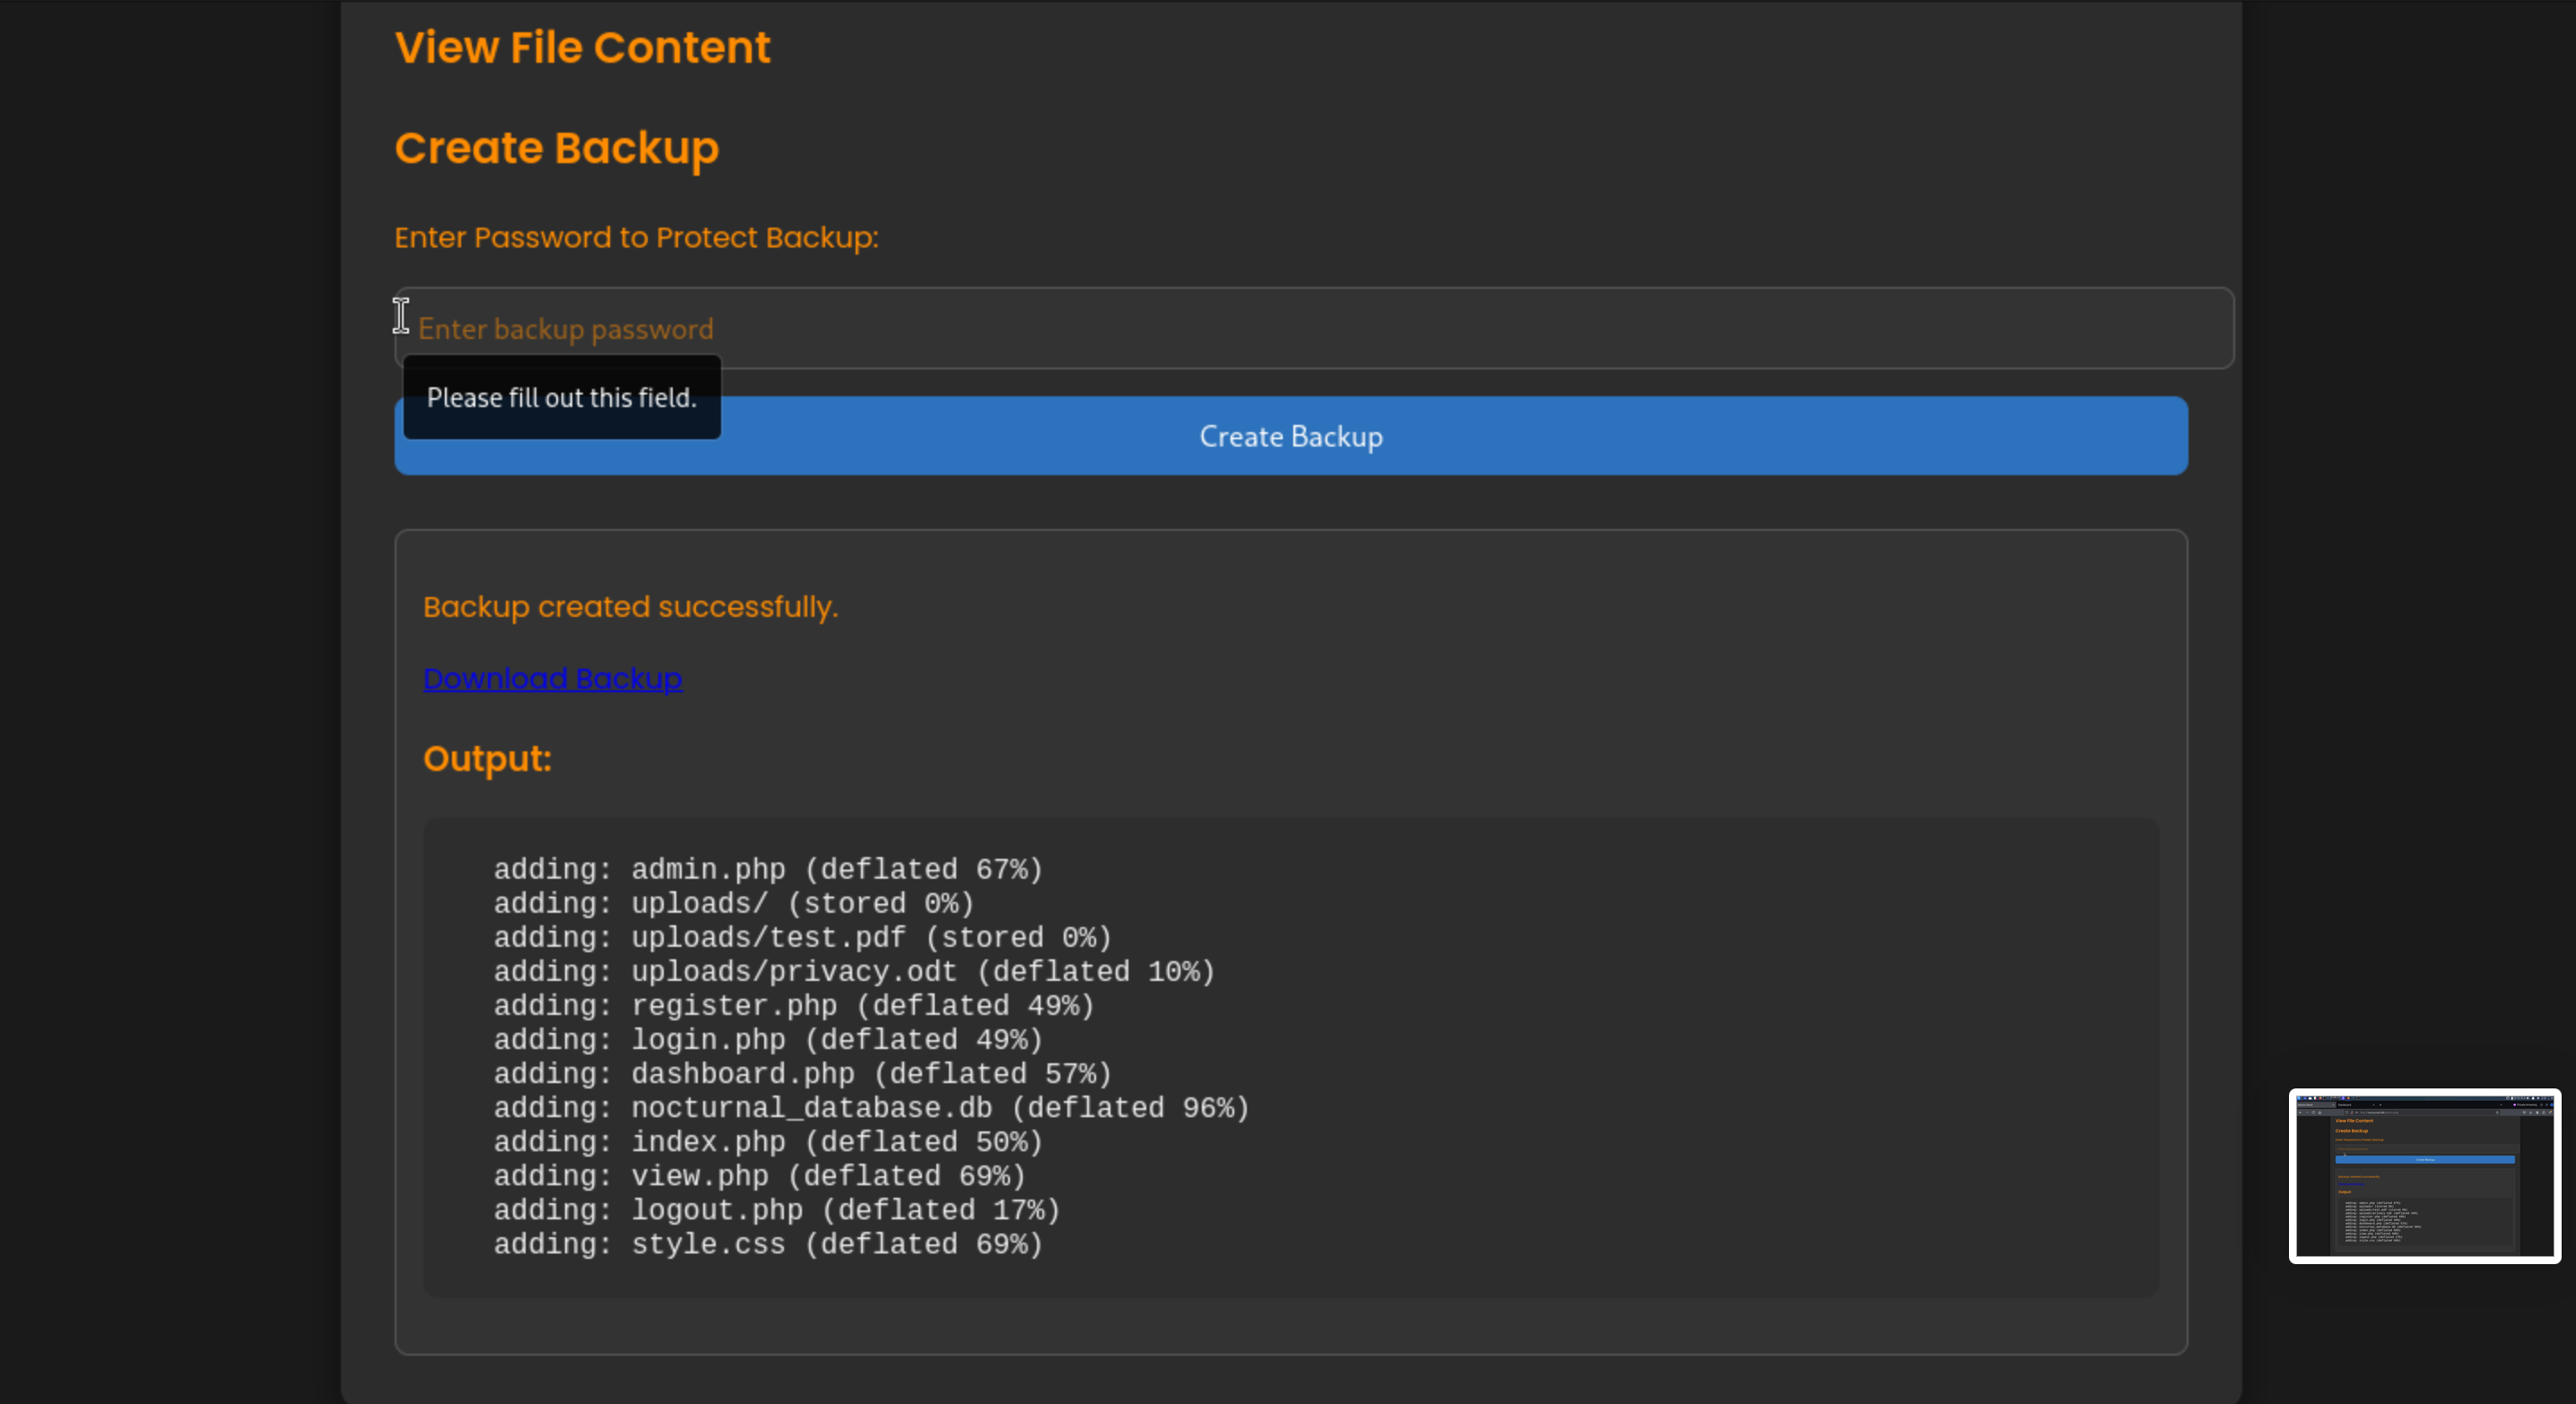
Task: Click the uploads/test.pdf output line
Action: click(x=802, y=937)
